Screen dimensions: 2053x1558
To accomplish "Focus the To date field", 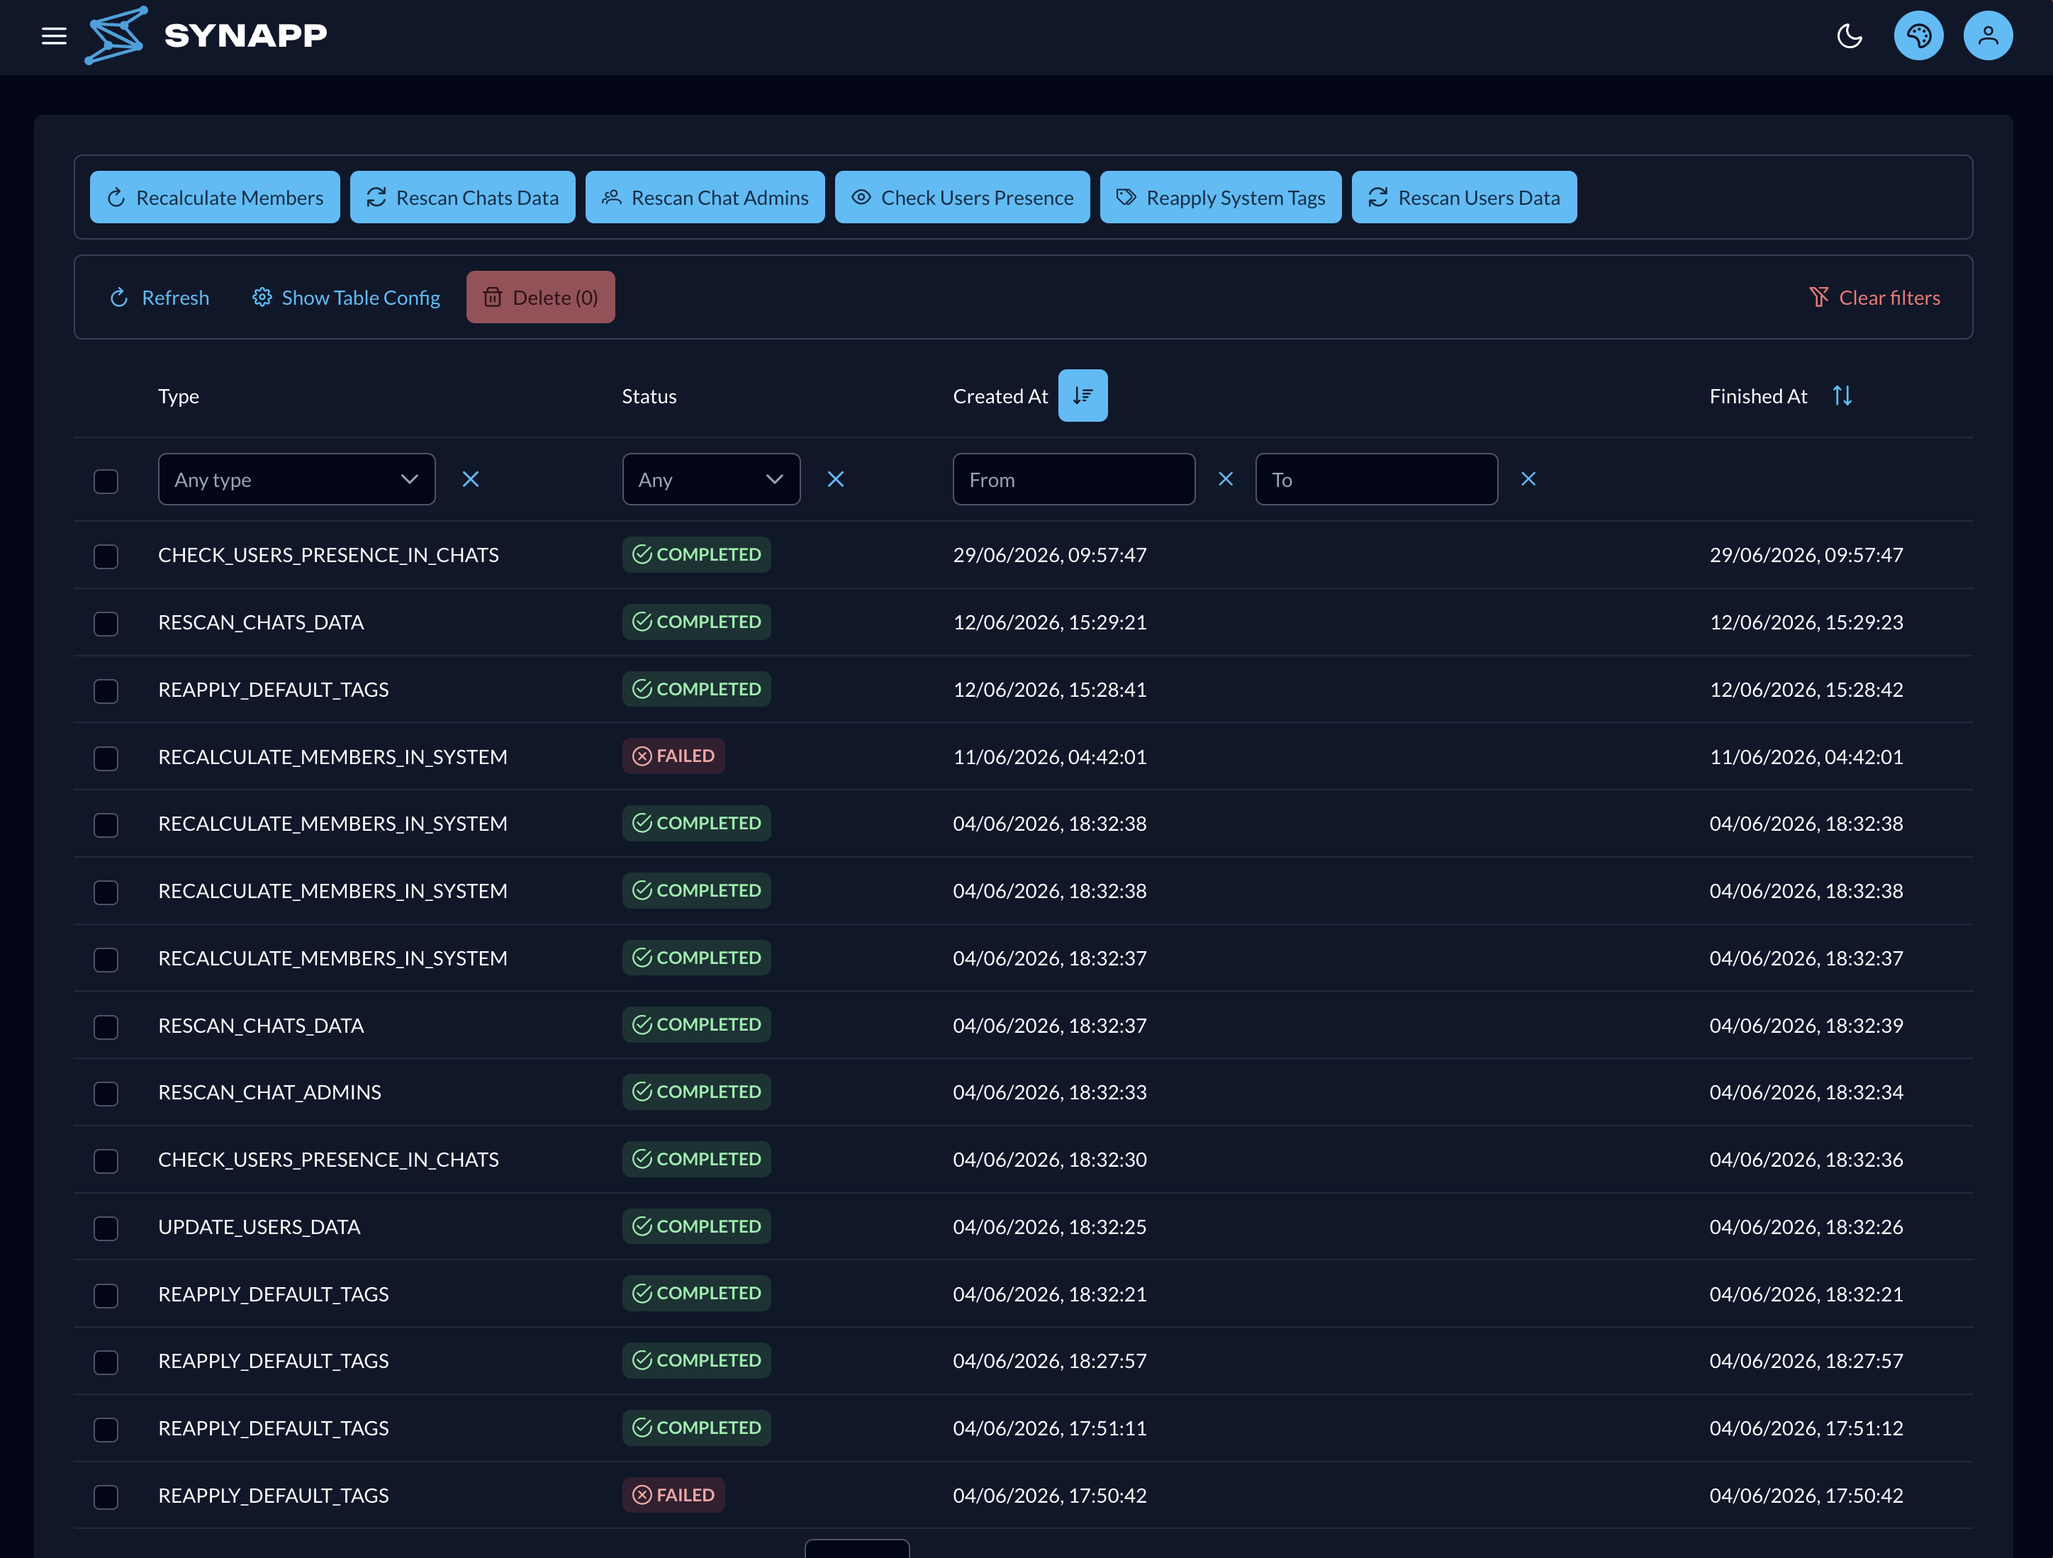I will tap(1377, 480).
